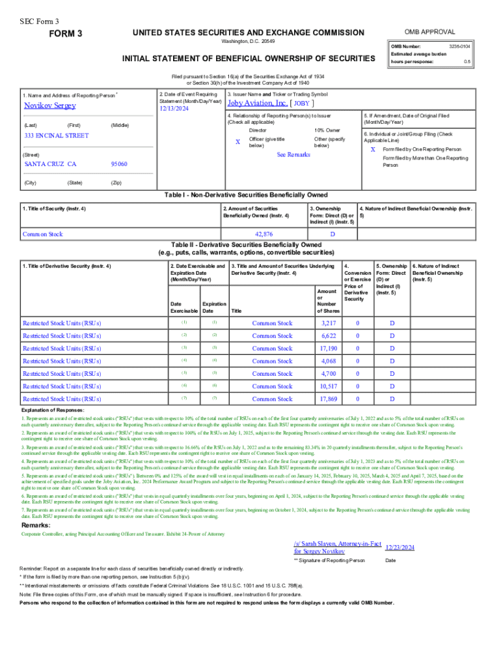Click the 17,869 RSU share amount
The image size is (501, 667).
[x=328, y=399]
